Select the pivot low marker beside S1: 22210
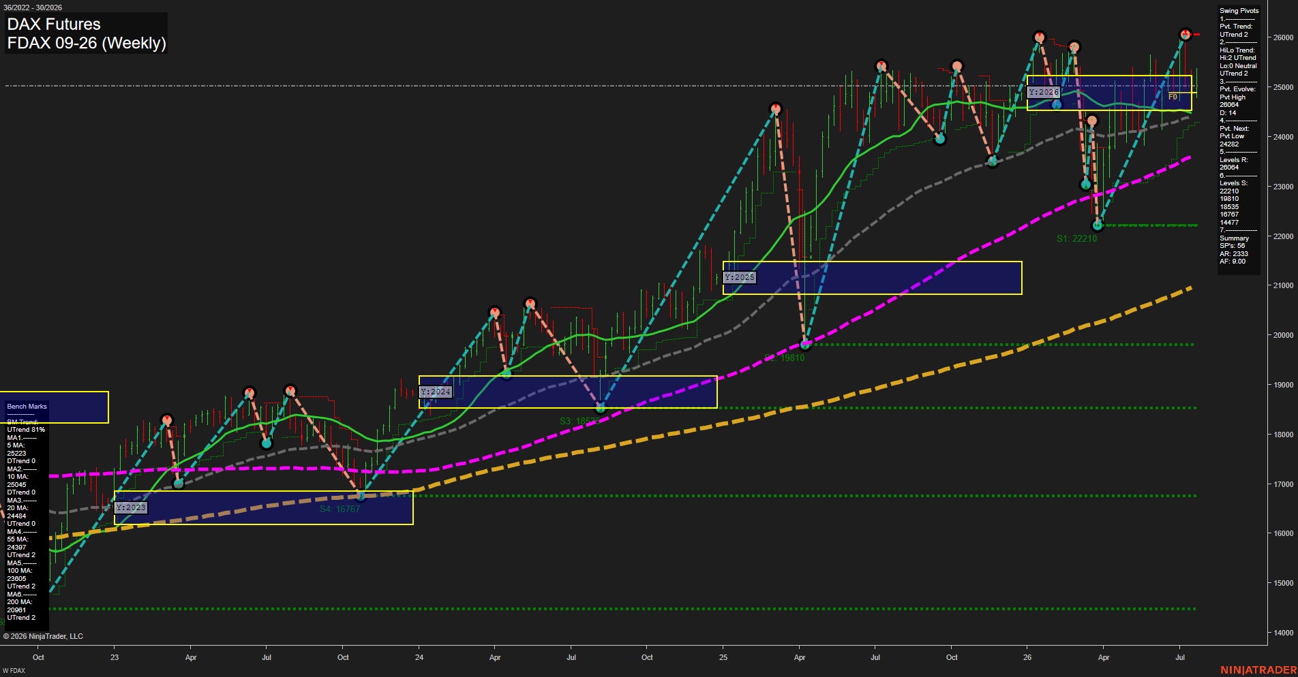The height and width of the screenshot is (677, 1298). pyautogui.click(x=1098, y=225)
